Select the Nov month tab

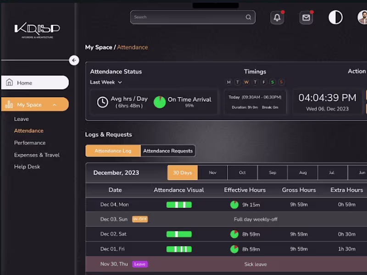click(x=212, y=173)
